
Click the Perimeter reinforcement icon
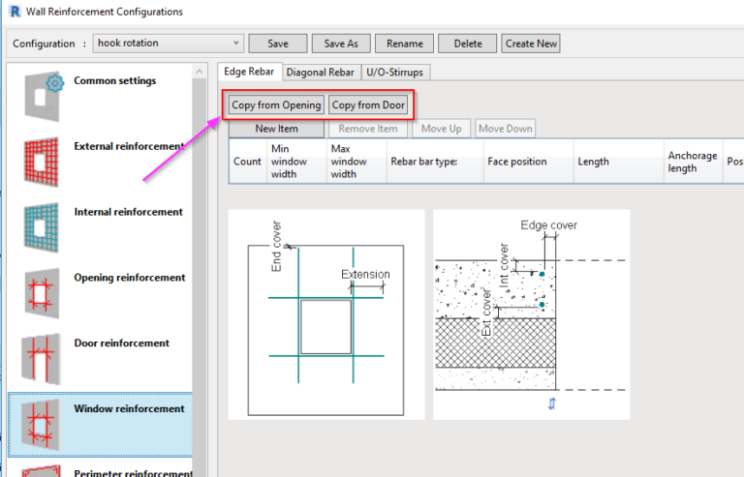[x=42, y=471]
